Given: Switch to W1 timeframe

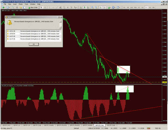Looking at the screenshot, I should pyautogui.click(x=150, y=7).
